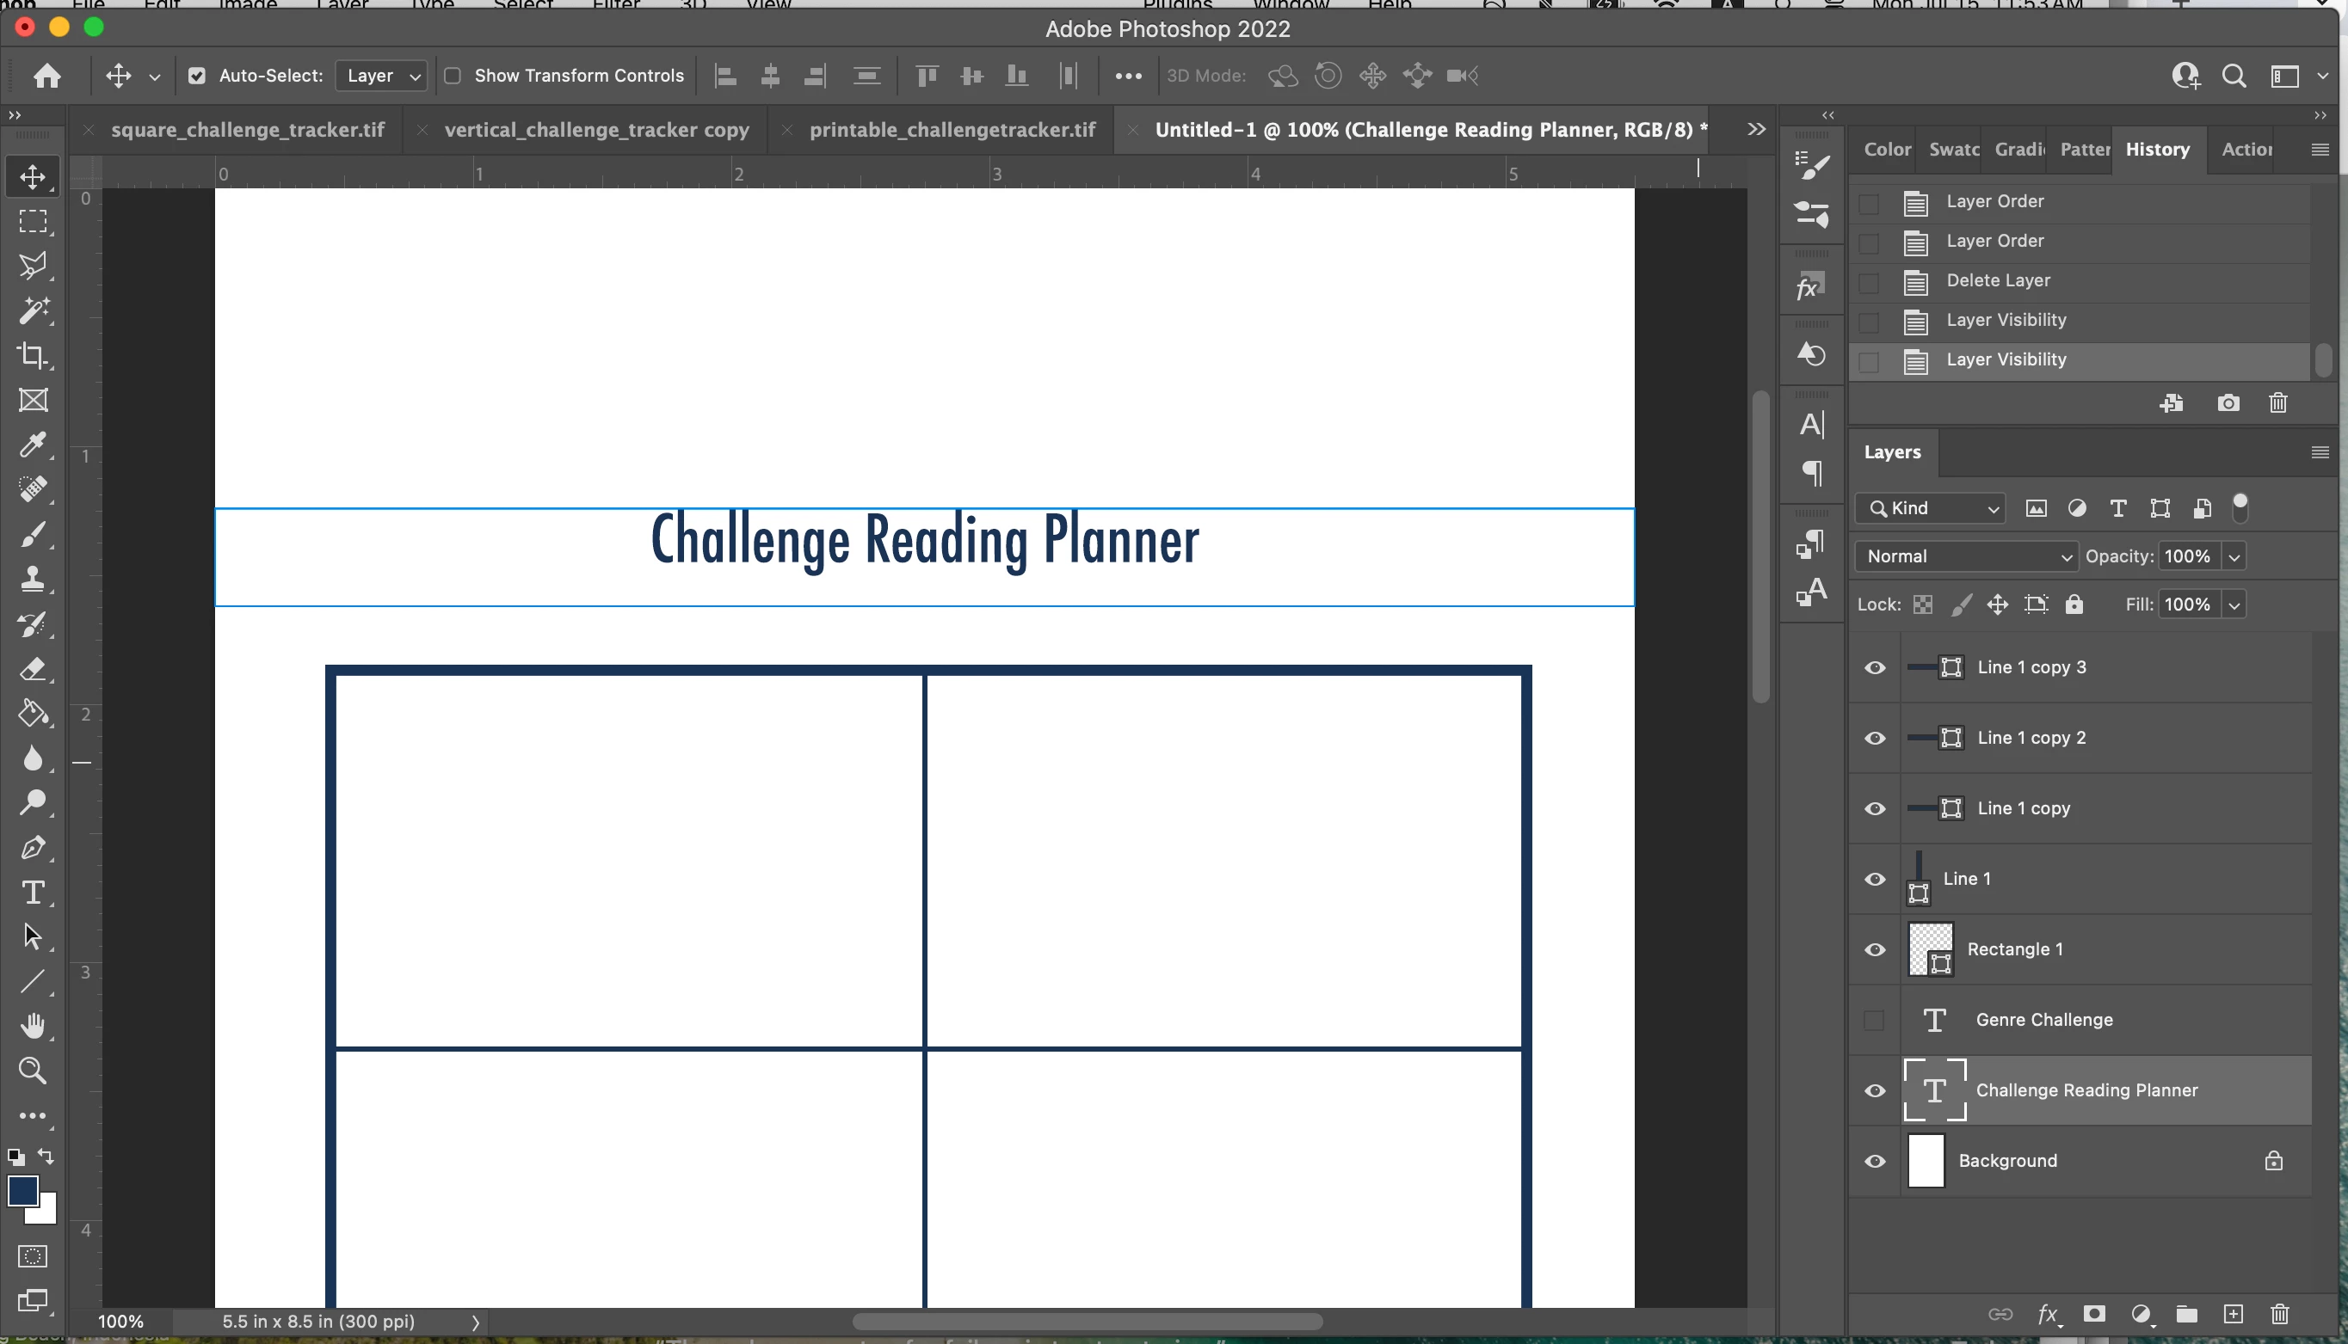
Task: Select the Crop tool
Action: coord(34,355)
